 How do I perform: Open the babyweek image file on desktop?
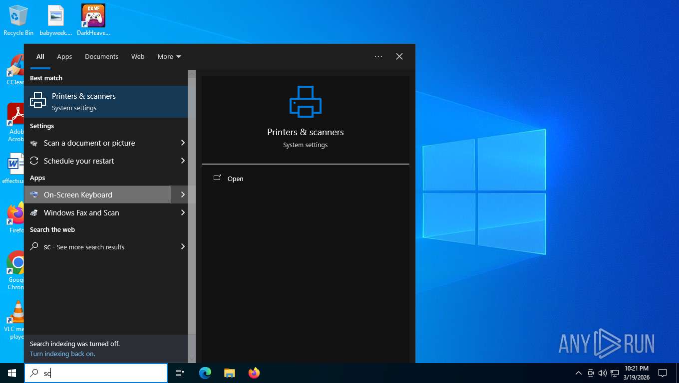coord(56,20)
